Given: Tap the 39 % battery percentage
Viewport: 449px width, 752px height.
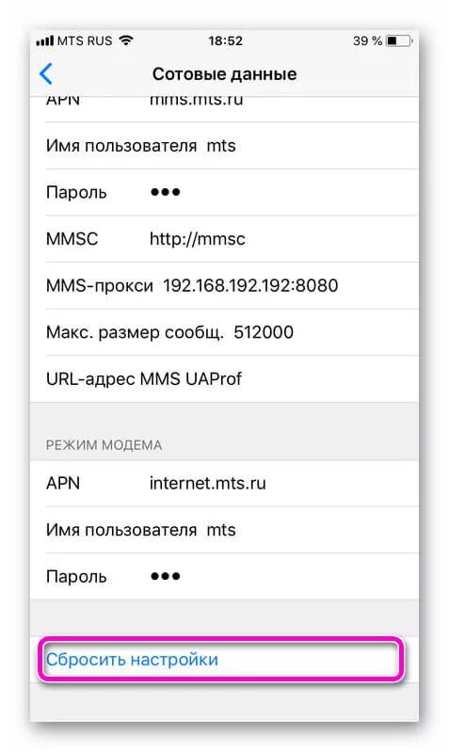Looking at the screenshot, I should click(367, 40).
